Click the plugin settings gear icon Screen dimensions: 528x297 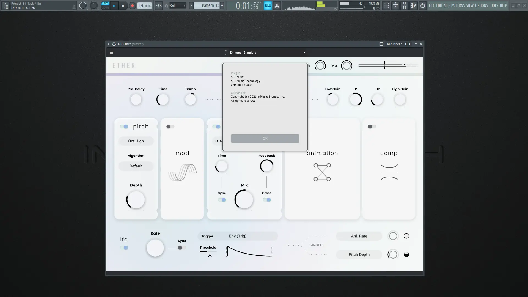(114, 44)
